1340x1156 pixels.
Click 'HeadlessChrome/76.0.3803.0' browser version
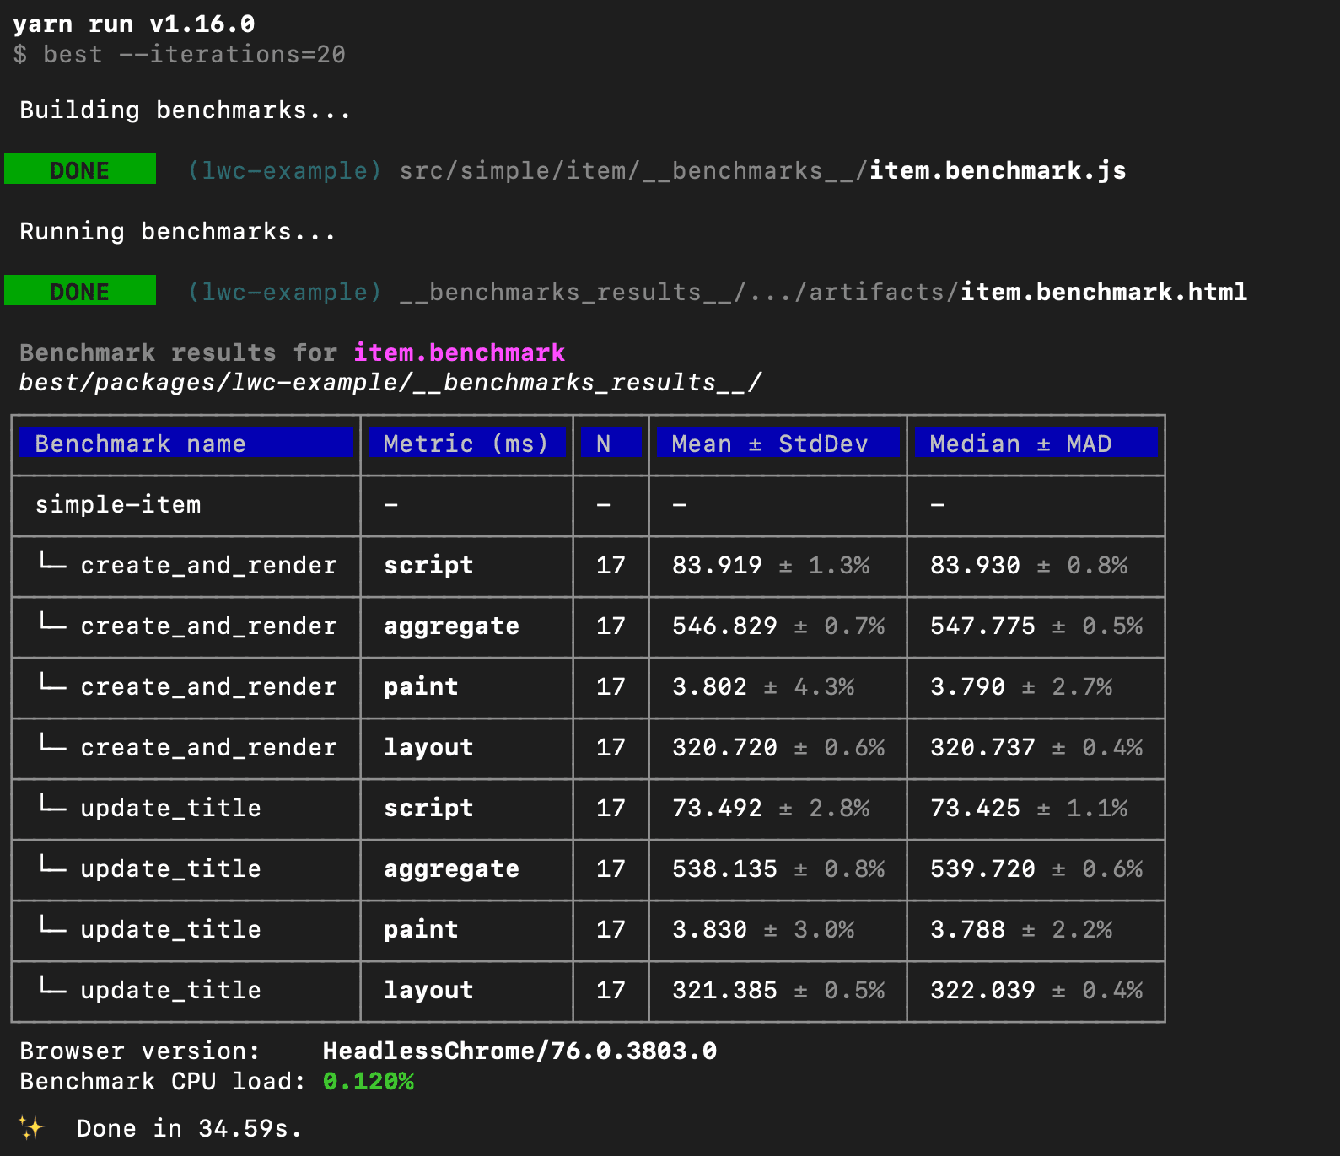(519, 1051)
